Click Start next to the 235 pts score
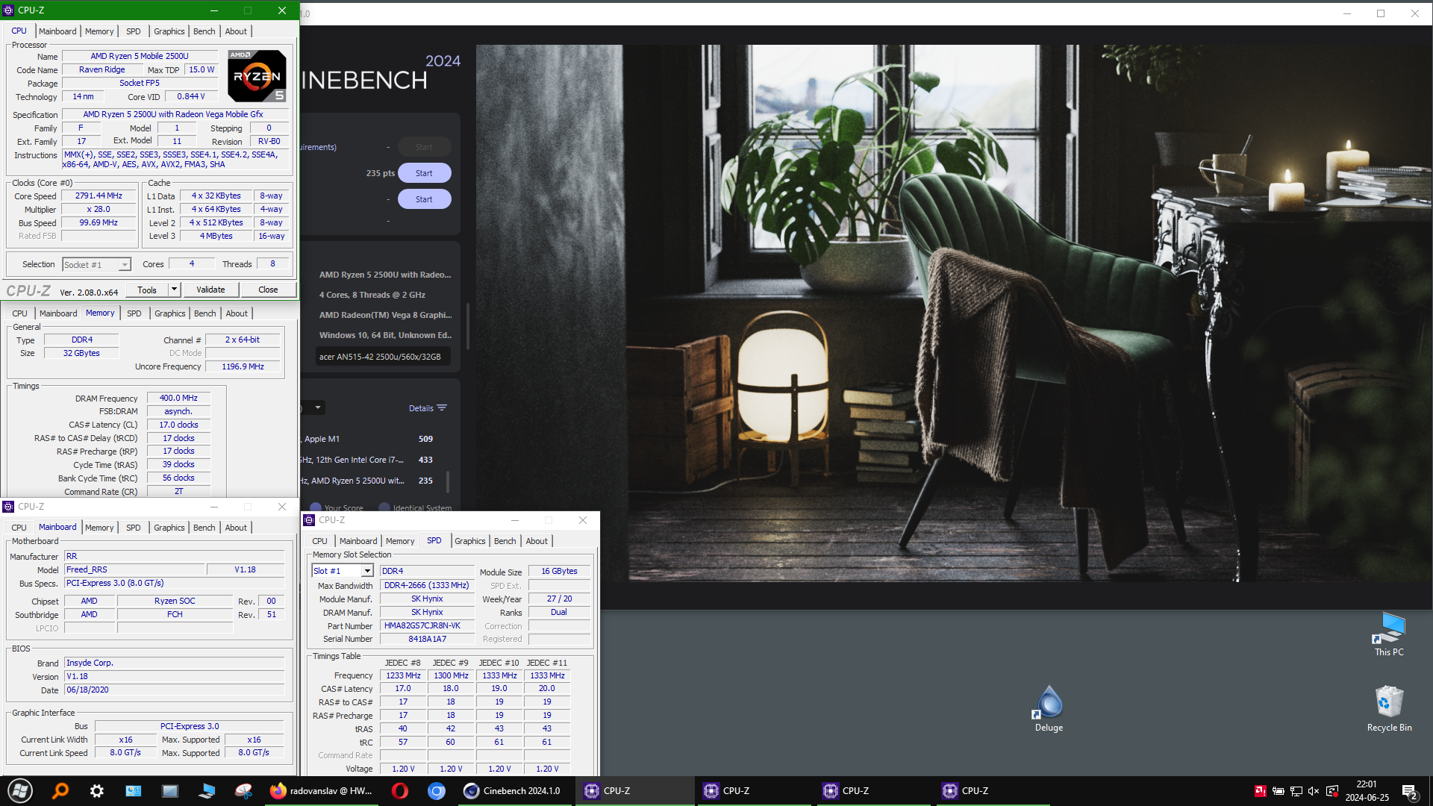This screenshot has width=1433, height=806. [x=424, y=173]
